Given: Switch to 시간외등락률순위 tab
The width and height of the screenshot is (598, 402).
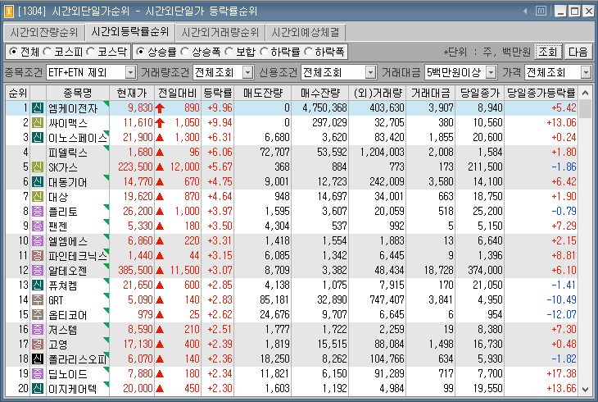Looking at the screenshot, I should (129, 32).
